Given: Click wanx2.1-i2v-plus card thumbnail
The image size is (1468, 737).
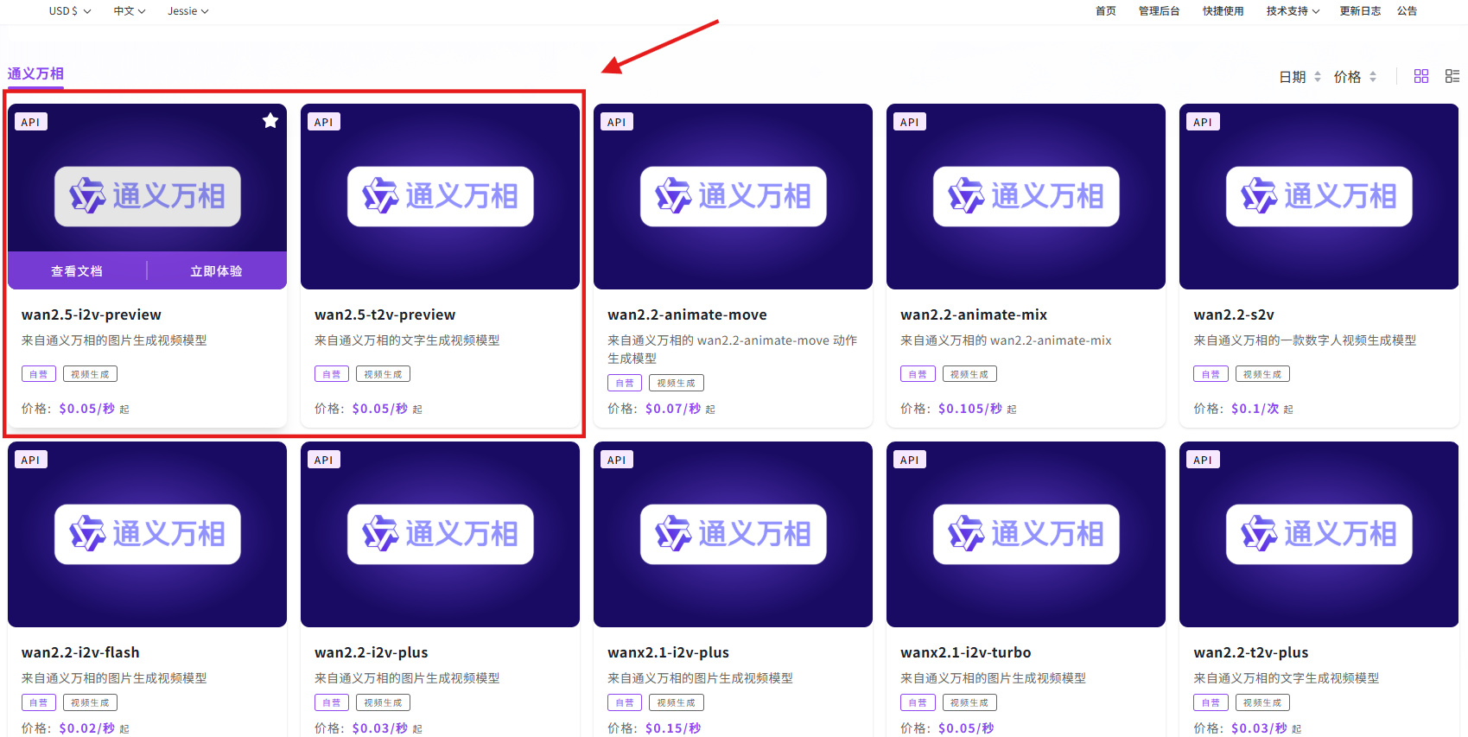Looking at the screenshot, I should 733,534.
